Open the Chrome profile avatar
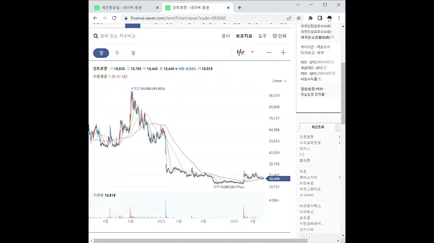 pyautogui.click(x=329, y=18)
